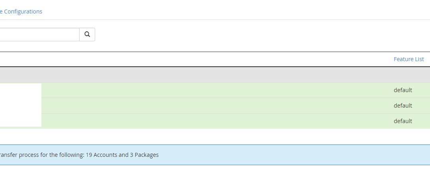The height and width of the screenshot is (189, 430).
Task: Click 'default' in the third package row
Action: pyautogui.click(x=403, y=121)
